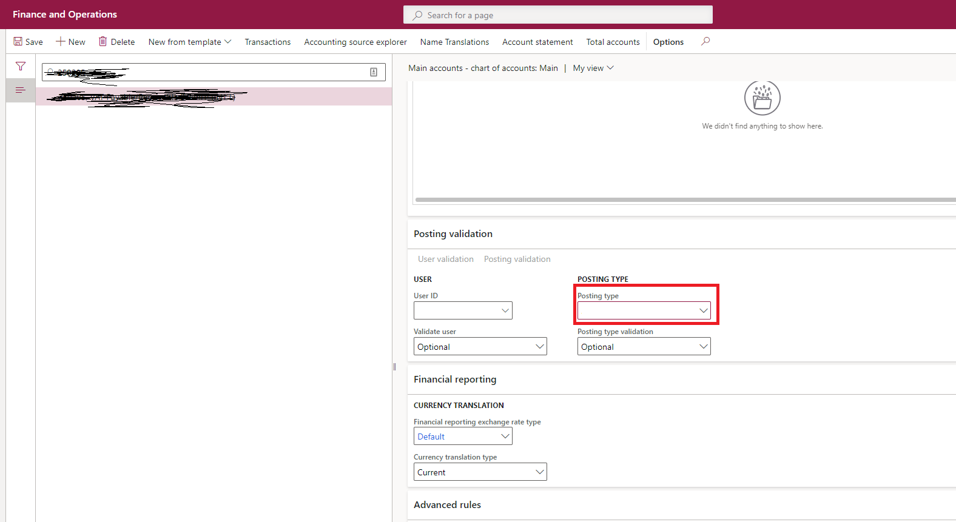
Task: Click the Finance and Operations title
Action: 65,15
